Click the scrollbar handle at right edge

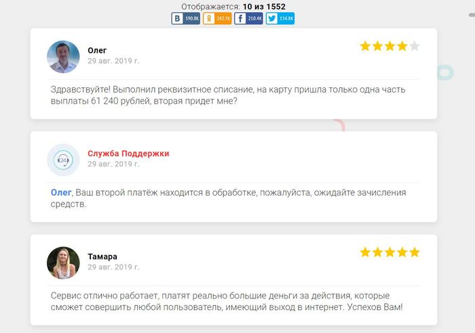472,14
